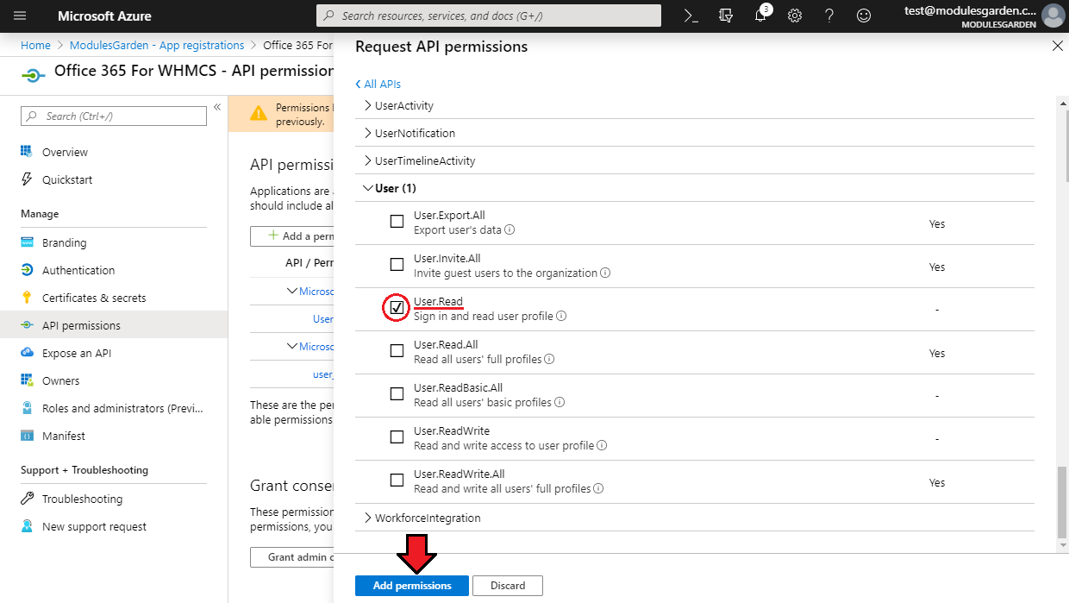Click the Quickstart lightning icon
This screenshot has width=1069, height=603.
(27, 179)
